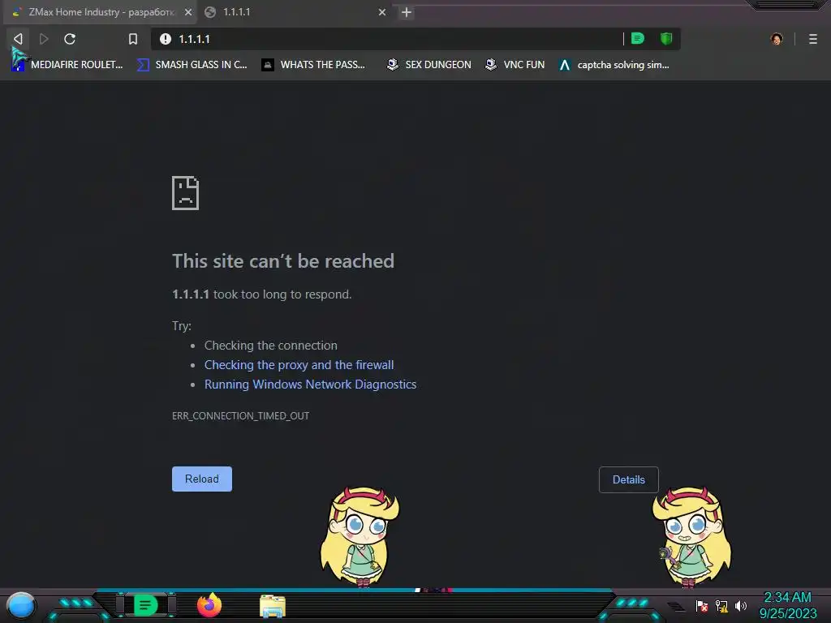Open the browser hamburger menu

(813, 39)
